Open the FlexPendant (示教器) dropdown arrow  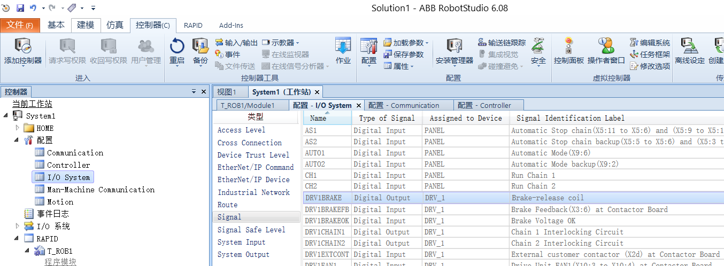point(298,43)
